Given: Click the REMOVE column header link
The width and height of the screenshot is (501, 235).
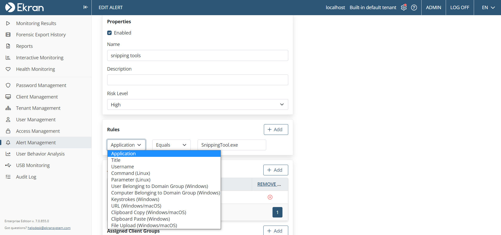Looking at the screenshot, I should [x=269, y=184].
